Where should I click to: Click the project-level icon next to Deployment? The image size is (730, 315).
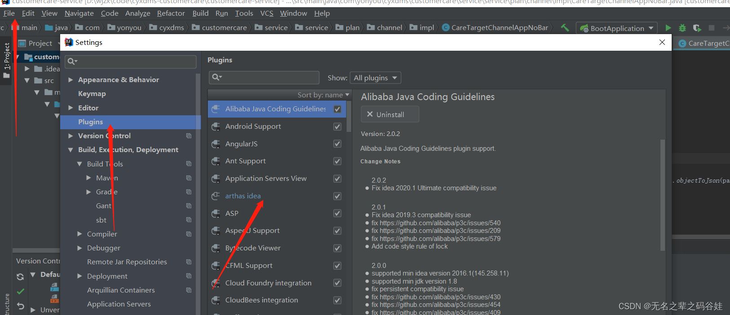point(189,276)
